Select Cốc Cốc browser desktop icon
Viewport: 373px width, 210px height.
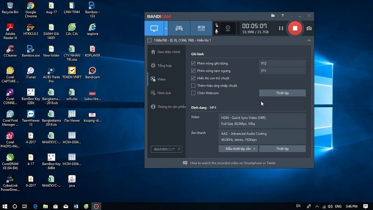tap(72, 30)
